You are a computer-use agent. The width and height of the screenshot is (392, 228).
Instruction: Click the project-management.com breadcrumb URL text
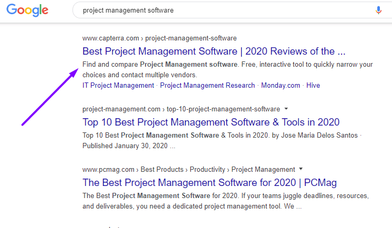click(x=181, y=109)
